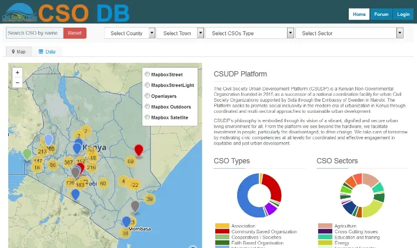The height and width of the screenshot is (248, 417).
Task: Select the Mapbox Satellite base layer
Action: click(x=147, y=117)
